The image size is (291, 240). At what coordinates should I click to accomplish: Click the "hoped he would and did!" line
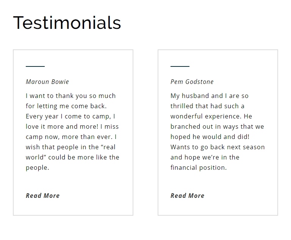(210, 137)
